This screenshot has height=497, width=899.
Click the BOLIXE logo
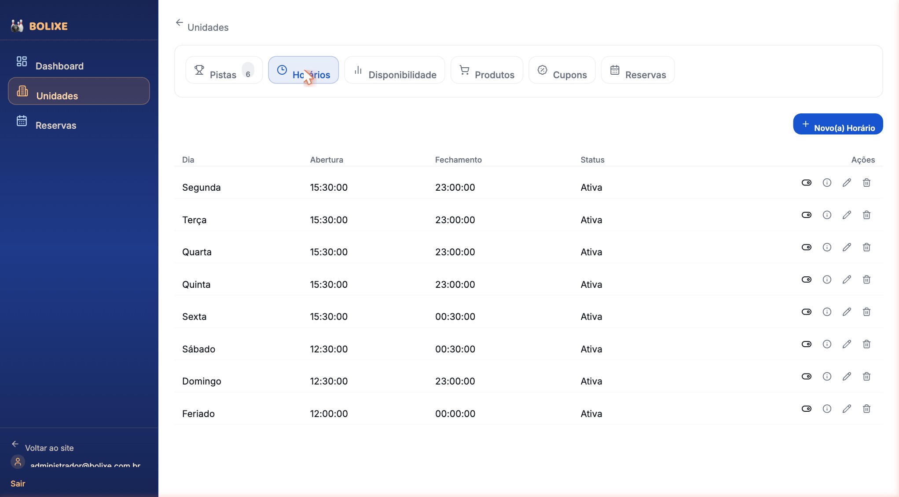(x=39, y=26)
